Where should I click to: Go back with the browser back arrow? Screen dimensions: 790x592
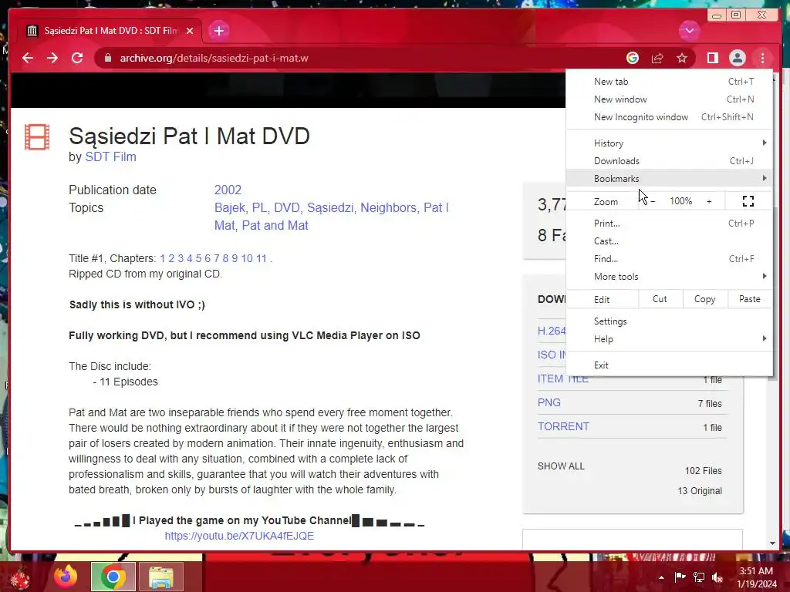tap(28, 58)
